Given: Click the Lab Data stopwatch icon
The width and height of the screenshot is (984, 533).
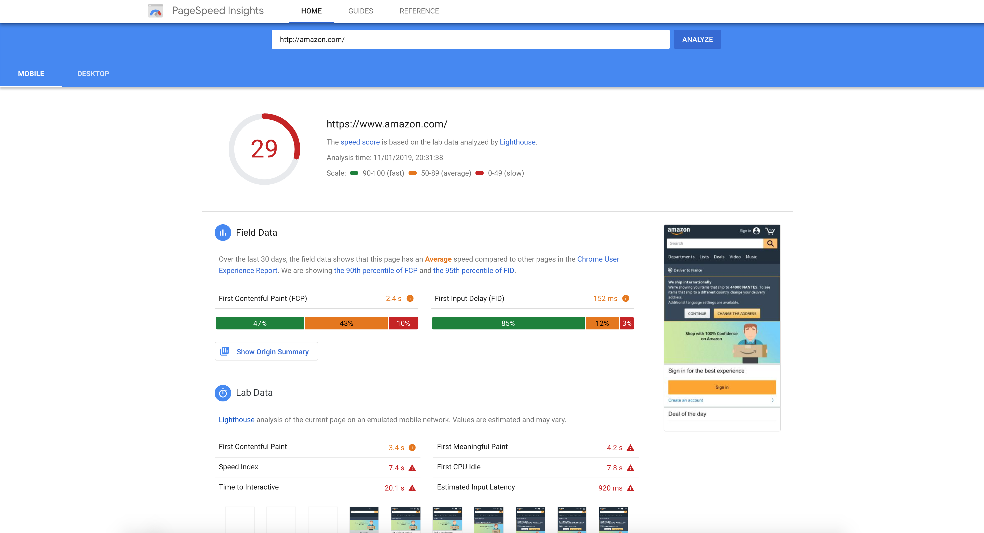Looking at the screenshot, I should pos(223,393).
